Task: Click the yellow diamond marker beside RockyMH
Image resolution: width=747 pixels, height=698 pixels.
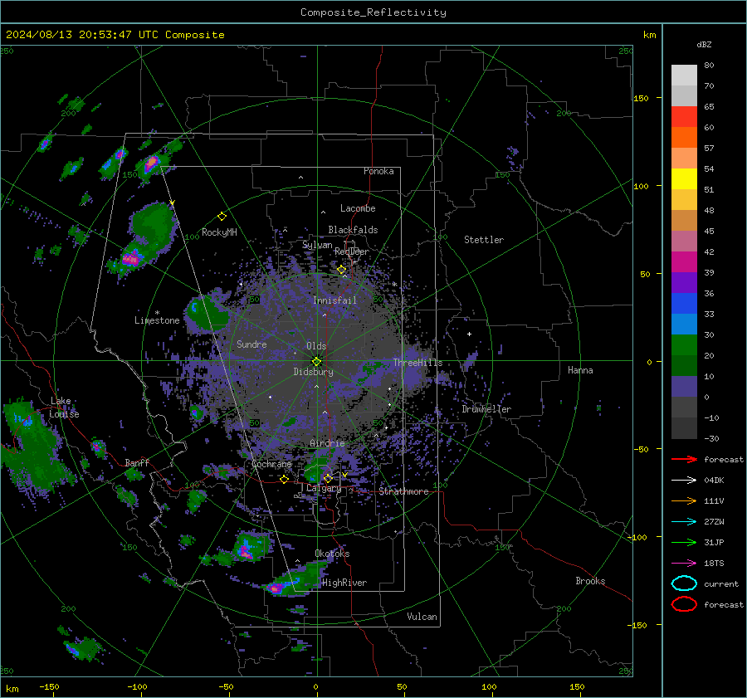Action: click(x=222, y=217)
